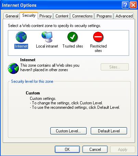Select the Restricted sites red icon
Viewport: 138px width, 156px height.
point(98,37)
